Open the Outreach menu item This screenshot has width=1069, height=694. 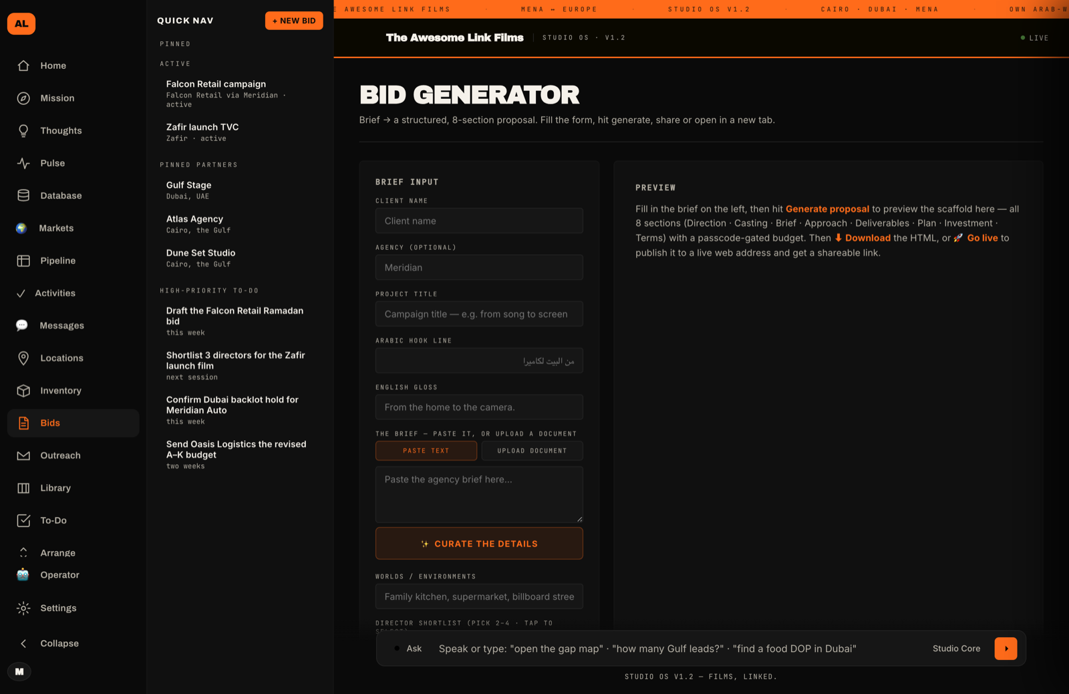[x=73, y=456]
